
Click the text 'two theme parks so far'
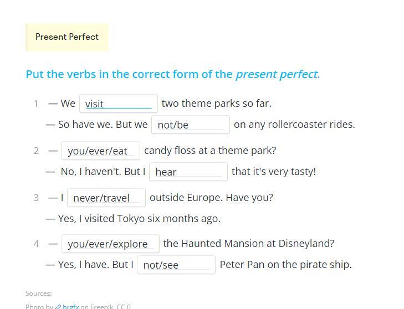point(216,104)
